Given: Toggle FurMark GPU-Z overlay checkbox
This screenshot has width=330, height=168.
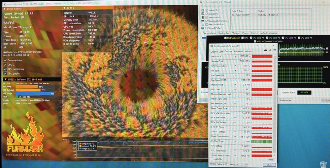Looking at the screenshot, I should (x=5, y=65).
